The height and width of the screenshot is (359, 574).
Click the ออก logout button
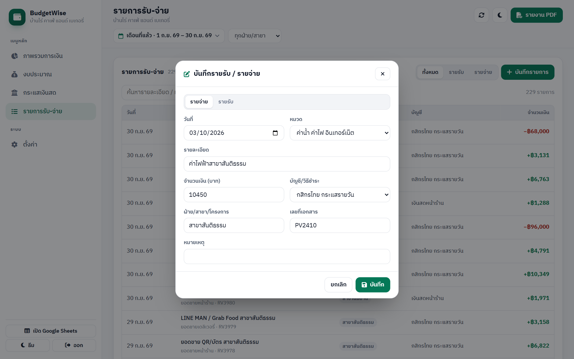point(74,345)
